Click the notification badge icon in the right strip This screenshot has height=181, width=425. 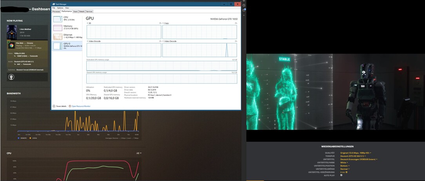click(x=244, y=10)
